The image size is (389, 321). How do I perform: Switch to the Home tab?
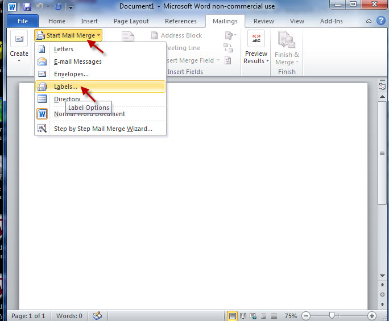pyautogui.click(x=56, y=21)
